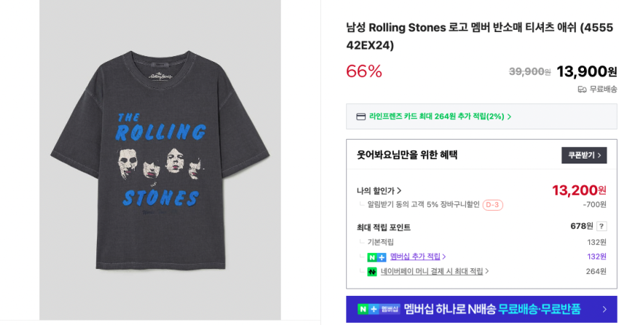Expand the 나의 할인가 details chevron
This screenshot has width=619, height=325.
[x=399, y=190]
